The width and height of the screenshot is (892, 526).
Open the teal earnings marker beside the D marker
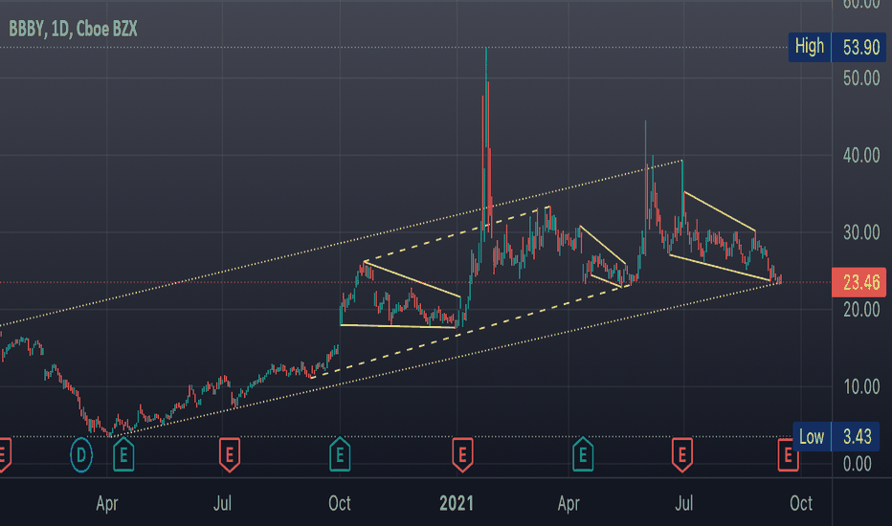point(123,454)
